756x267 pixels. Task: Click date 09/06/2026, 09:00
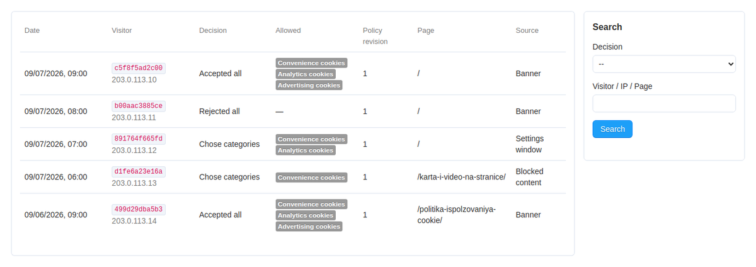tap(56, 215)
